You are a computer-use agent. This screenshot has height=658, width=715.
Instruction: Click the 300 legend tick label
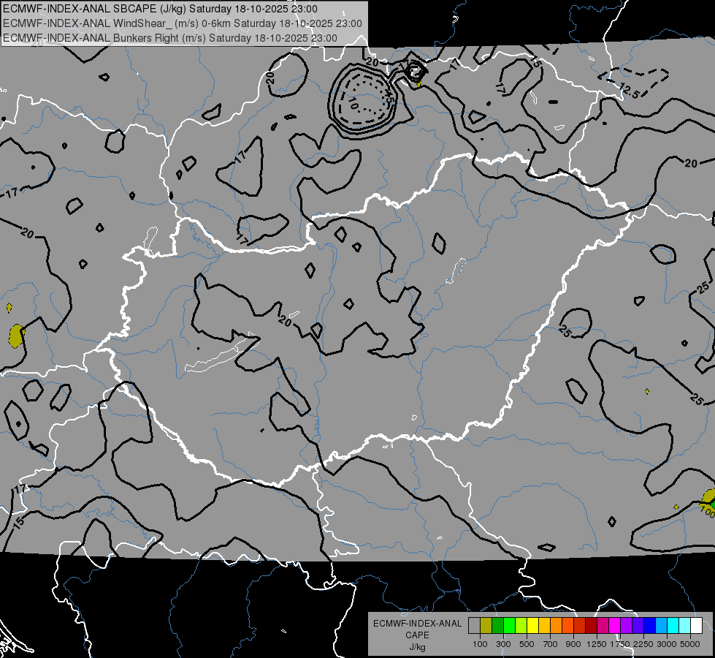[x=503, y=644]
